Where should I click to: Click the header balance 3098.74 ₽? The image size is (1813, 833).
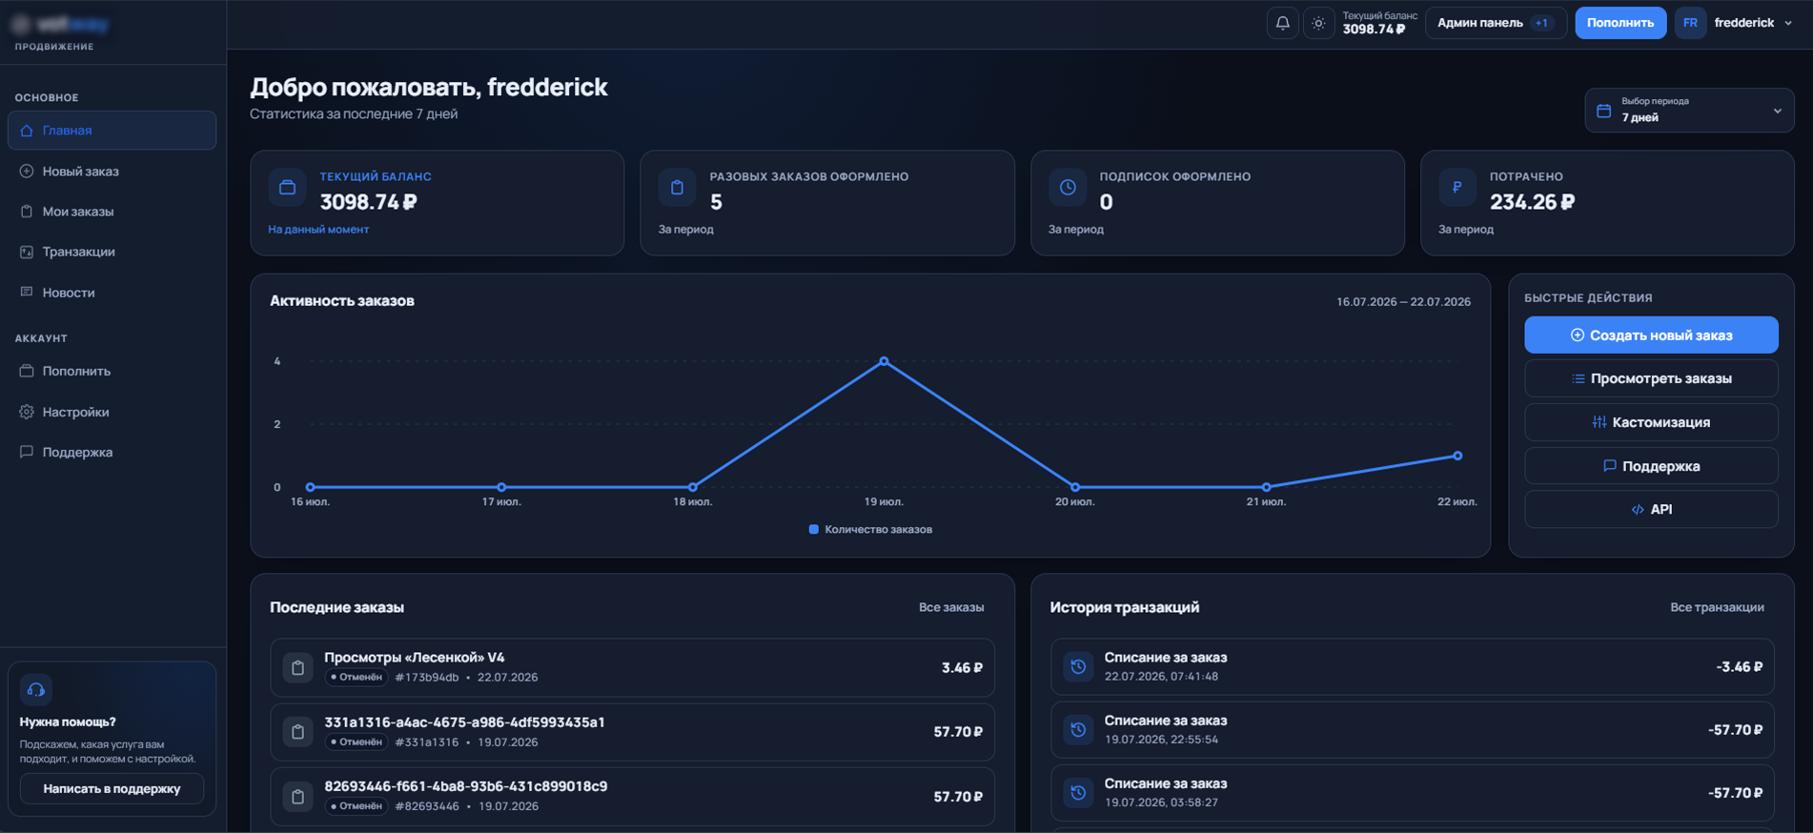tap(1374, 30)
